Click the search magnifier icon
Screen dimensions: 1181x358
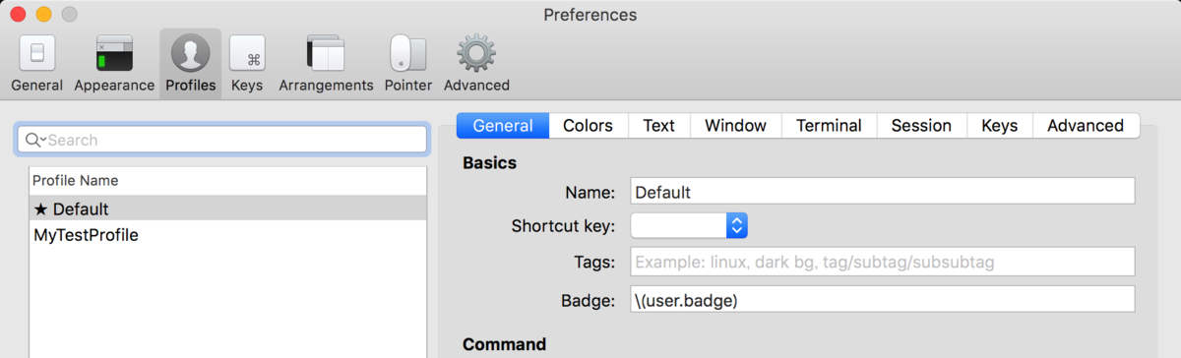(35, 140)
